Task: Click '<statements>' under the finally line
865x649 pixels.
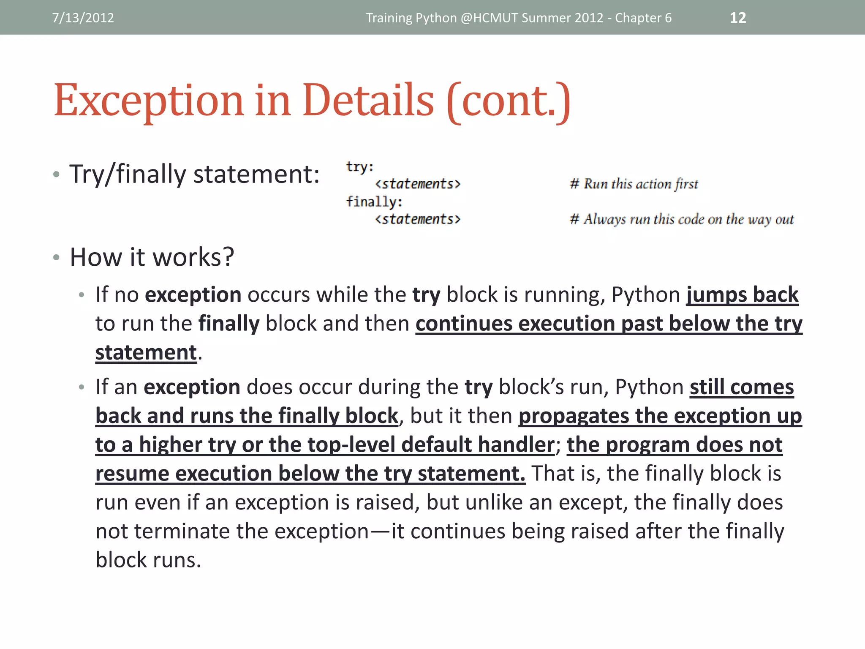Action: [x=418, y=219]
